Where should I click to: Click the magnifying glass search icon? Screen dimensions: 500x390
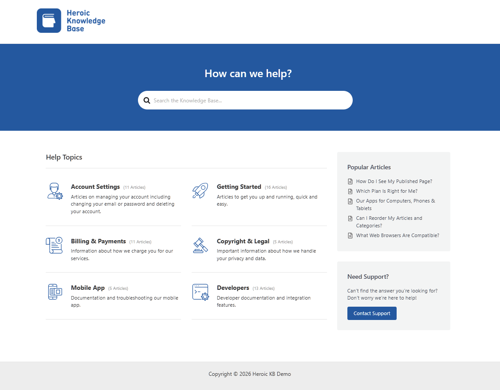pos(147,100)
